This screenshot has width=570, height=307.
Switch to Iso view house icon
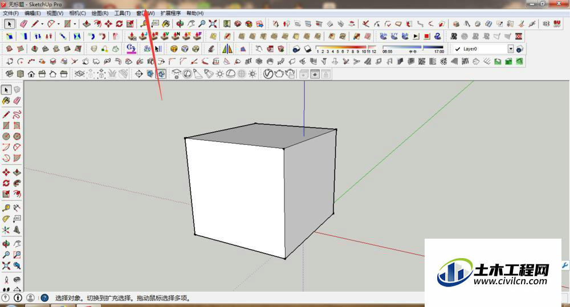pos(10,74)
